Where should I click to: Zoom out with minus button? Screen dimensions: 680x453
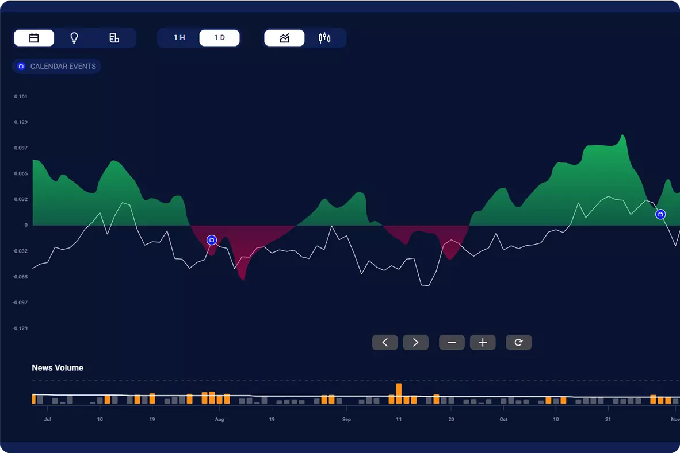click(x=452, y=343)
